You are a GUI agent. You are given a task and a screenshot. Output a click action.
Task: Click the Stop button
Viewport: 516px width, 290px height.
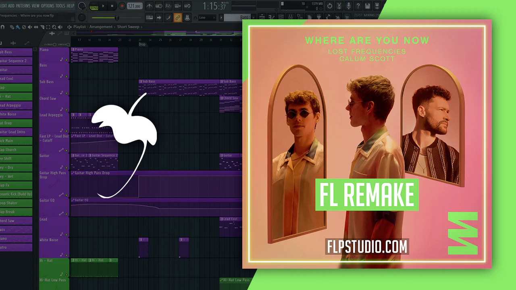pos(113,6)
